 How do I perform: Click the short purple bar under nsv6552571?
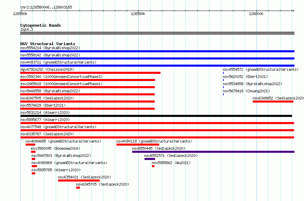[x=150, y=159]
